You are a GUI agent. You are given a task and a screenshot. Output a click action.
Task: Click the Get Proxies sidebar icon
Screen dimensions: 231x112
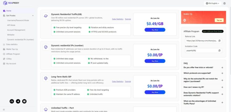4,16
